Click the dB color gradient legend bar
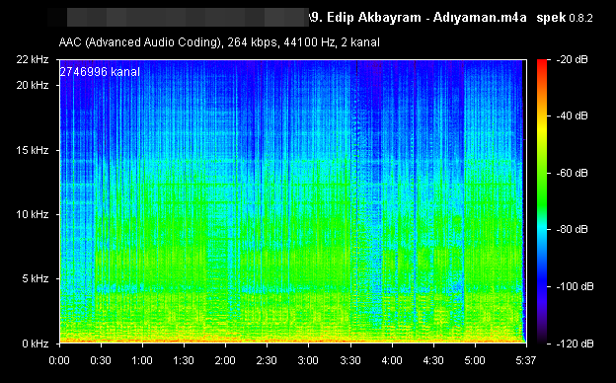 pyautogui.click(x=542, y=201)
